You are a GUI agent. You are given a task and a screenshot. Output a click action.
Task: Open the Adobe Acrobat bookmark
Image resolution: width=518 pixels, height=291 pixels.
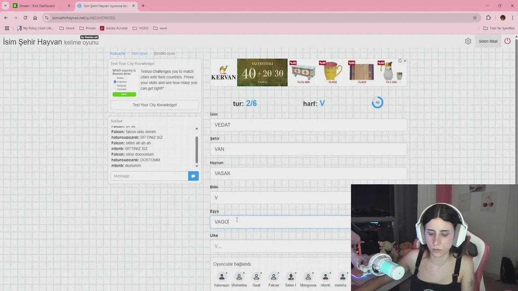point(114,28)
